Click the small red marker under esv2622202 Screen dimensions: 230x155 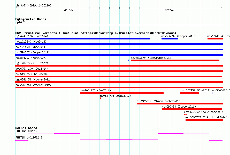[185, 115]
